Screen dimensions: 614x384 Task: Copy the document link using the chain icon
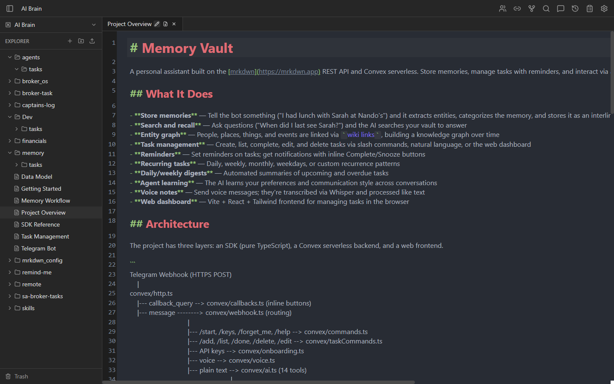click(x=517, y=9)
